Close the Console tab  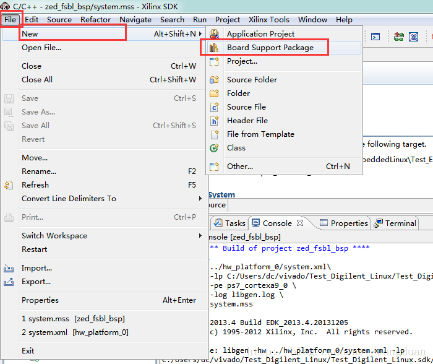299,223
